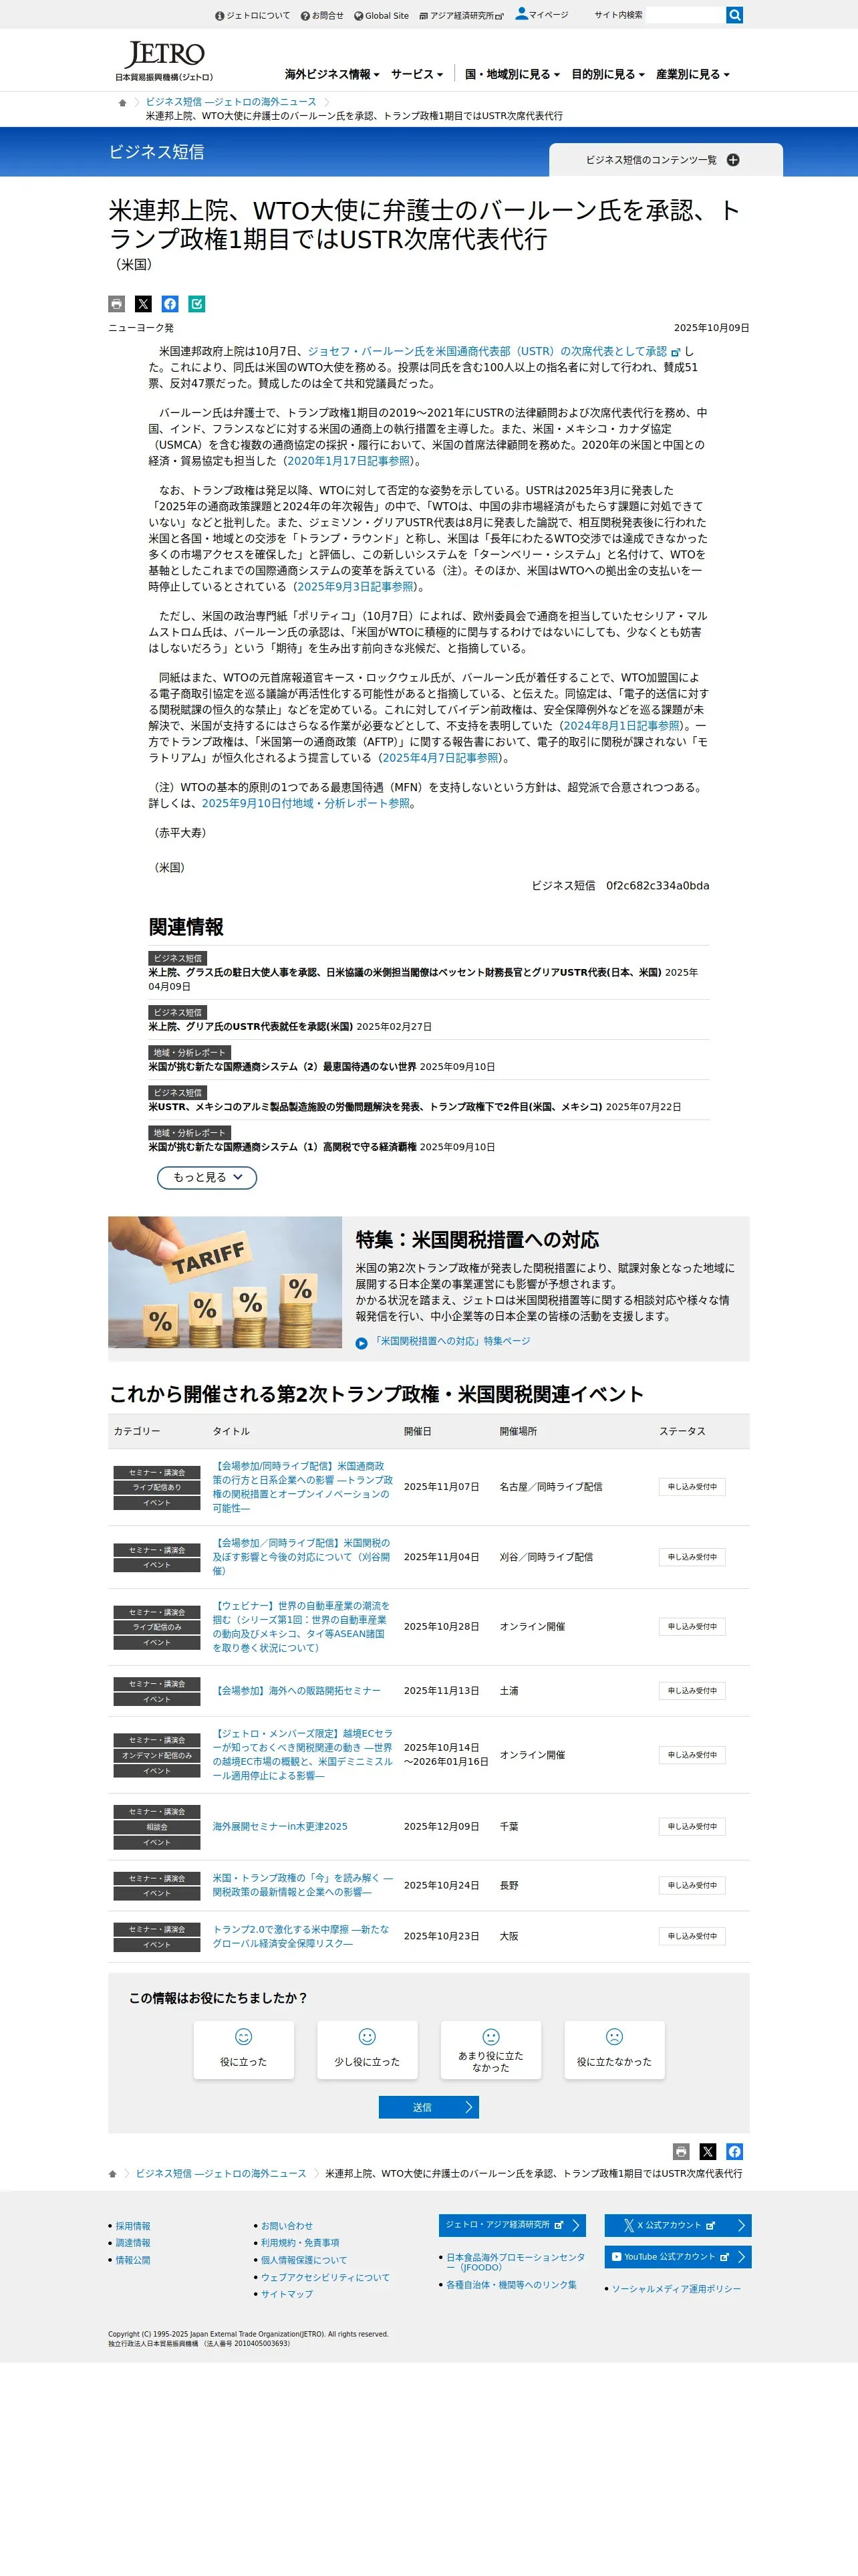Click the JETRO logo
858x2576 pixels.
[164, 61]
